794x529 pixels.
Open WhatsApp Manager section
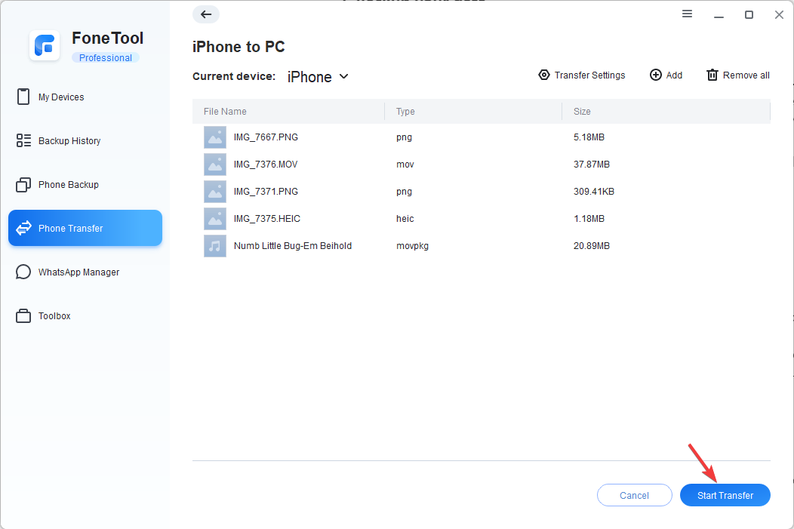[x=85, y=272]
